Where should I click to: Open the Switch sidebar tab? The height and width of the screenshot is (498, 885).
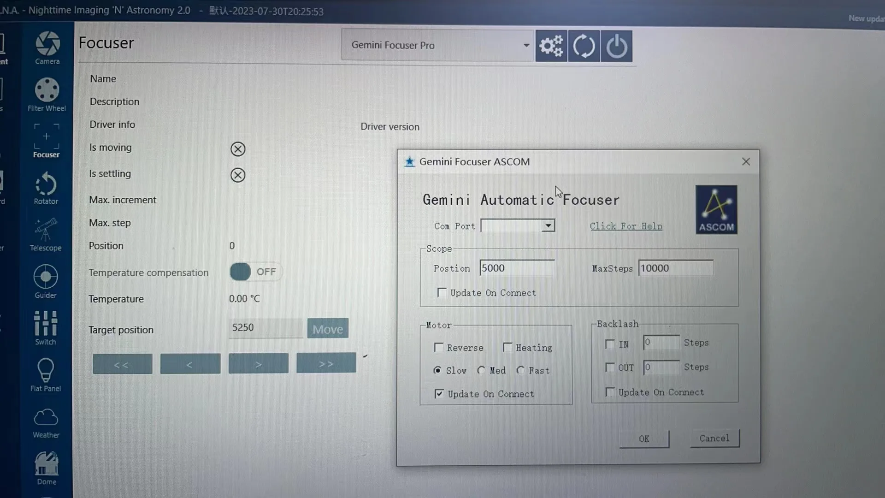45,328
